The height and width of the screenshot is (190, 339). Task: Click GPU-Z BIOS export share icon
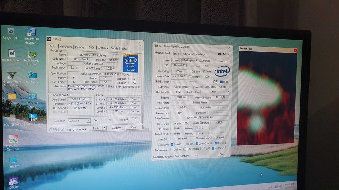215,82
